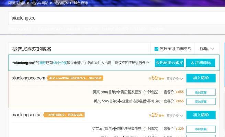Screen dimensions: 225x137
Task: Open the .com bulk-order promo tag 50元/首年
Action: pyautogui.click(x=75, y=78)
